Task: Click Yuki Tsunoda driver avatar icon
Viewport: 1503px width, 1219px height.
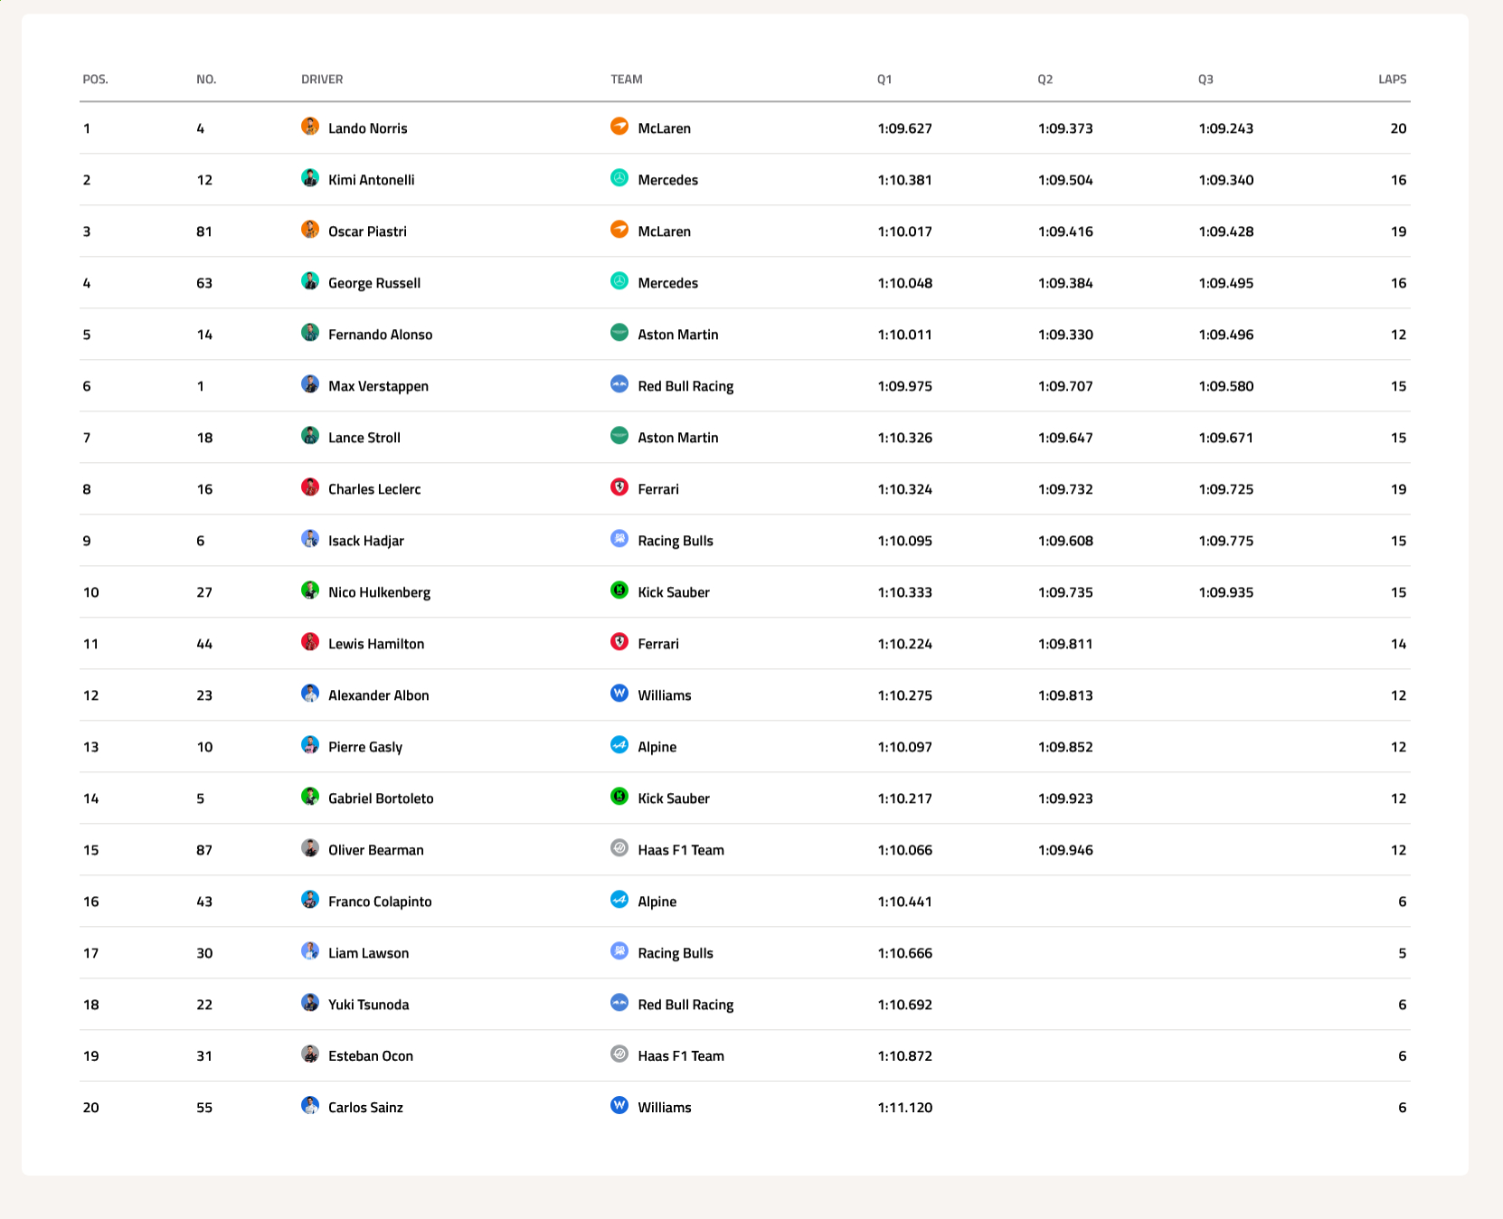Action: tap(310, 1003)
